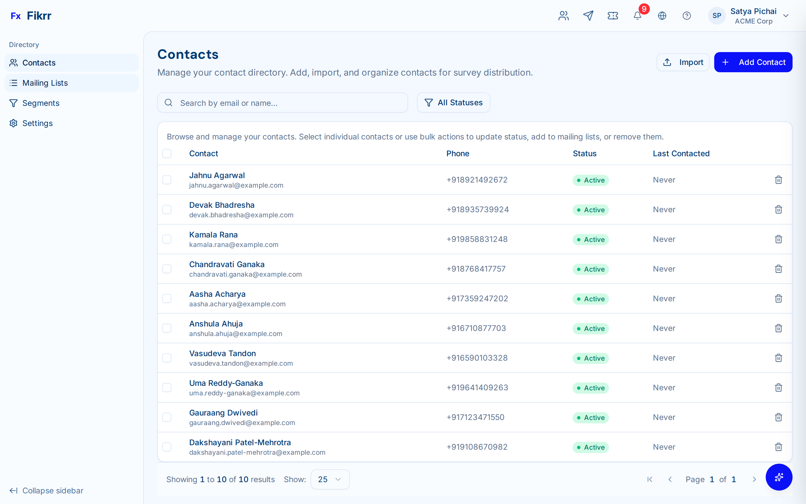Viewport: 806px width, 504px height.
Task: Click the sparkle AI assistant button
Action: pos(779,477)
